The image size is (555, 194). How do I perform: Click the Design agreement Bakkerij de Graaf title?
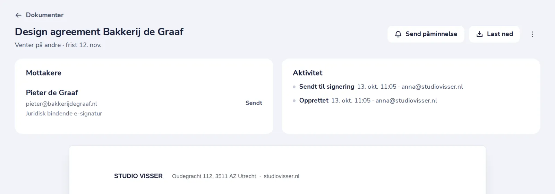click(x=99, y=32)
